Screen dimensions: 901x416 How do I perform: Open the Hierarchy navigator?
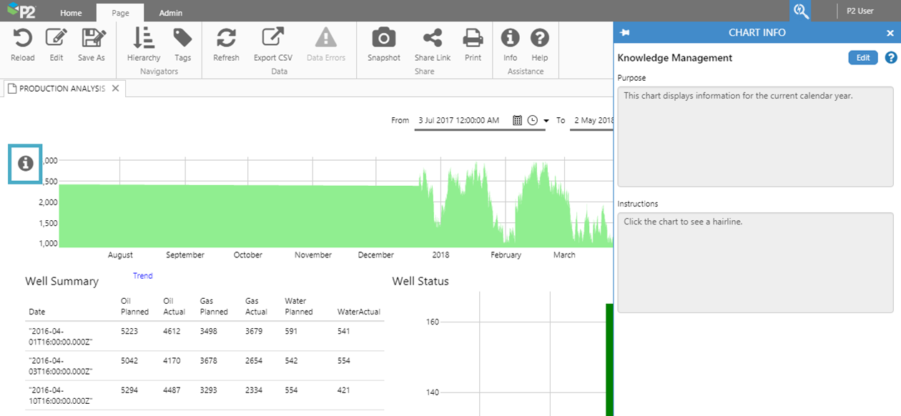(144, 39)
